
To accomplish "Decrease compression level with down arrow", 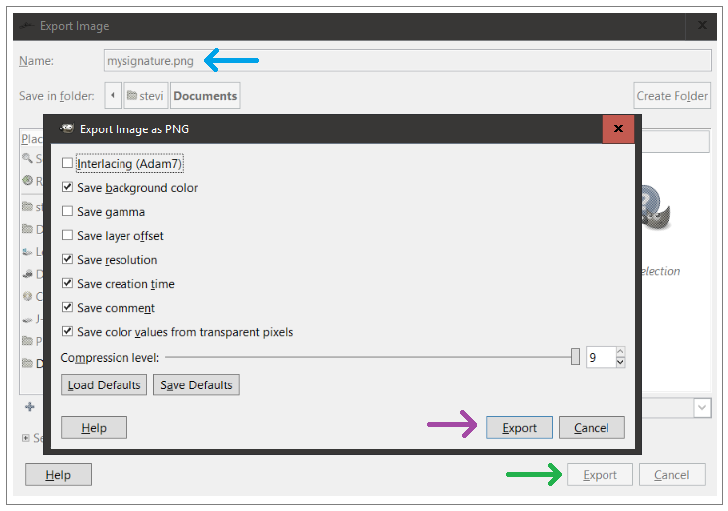I will 620,363.
